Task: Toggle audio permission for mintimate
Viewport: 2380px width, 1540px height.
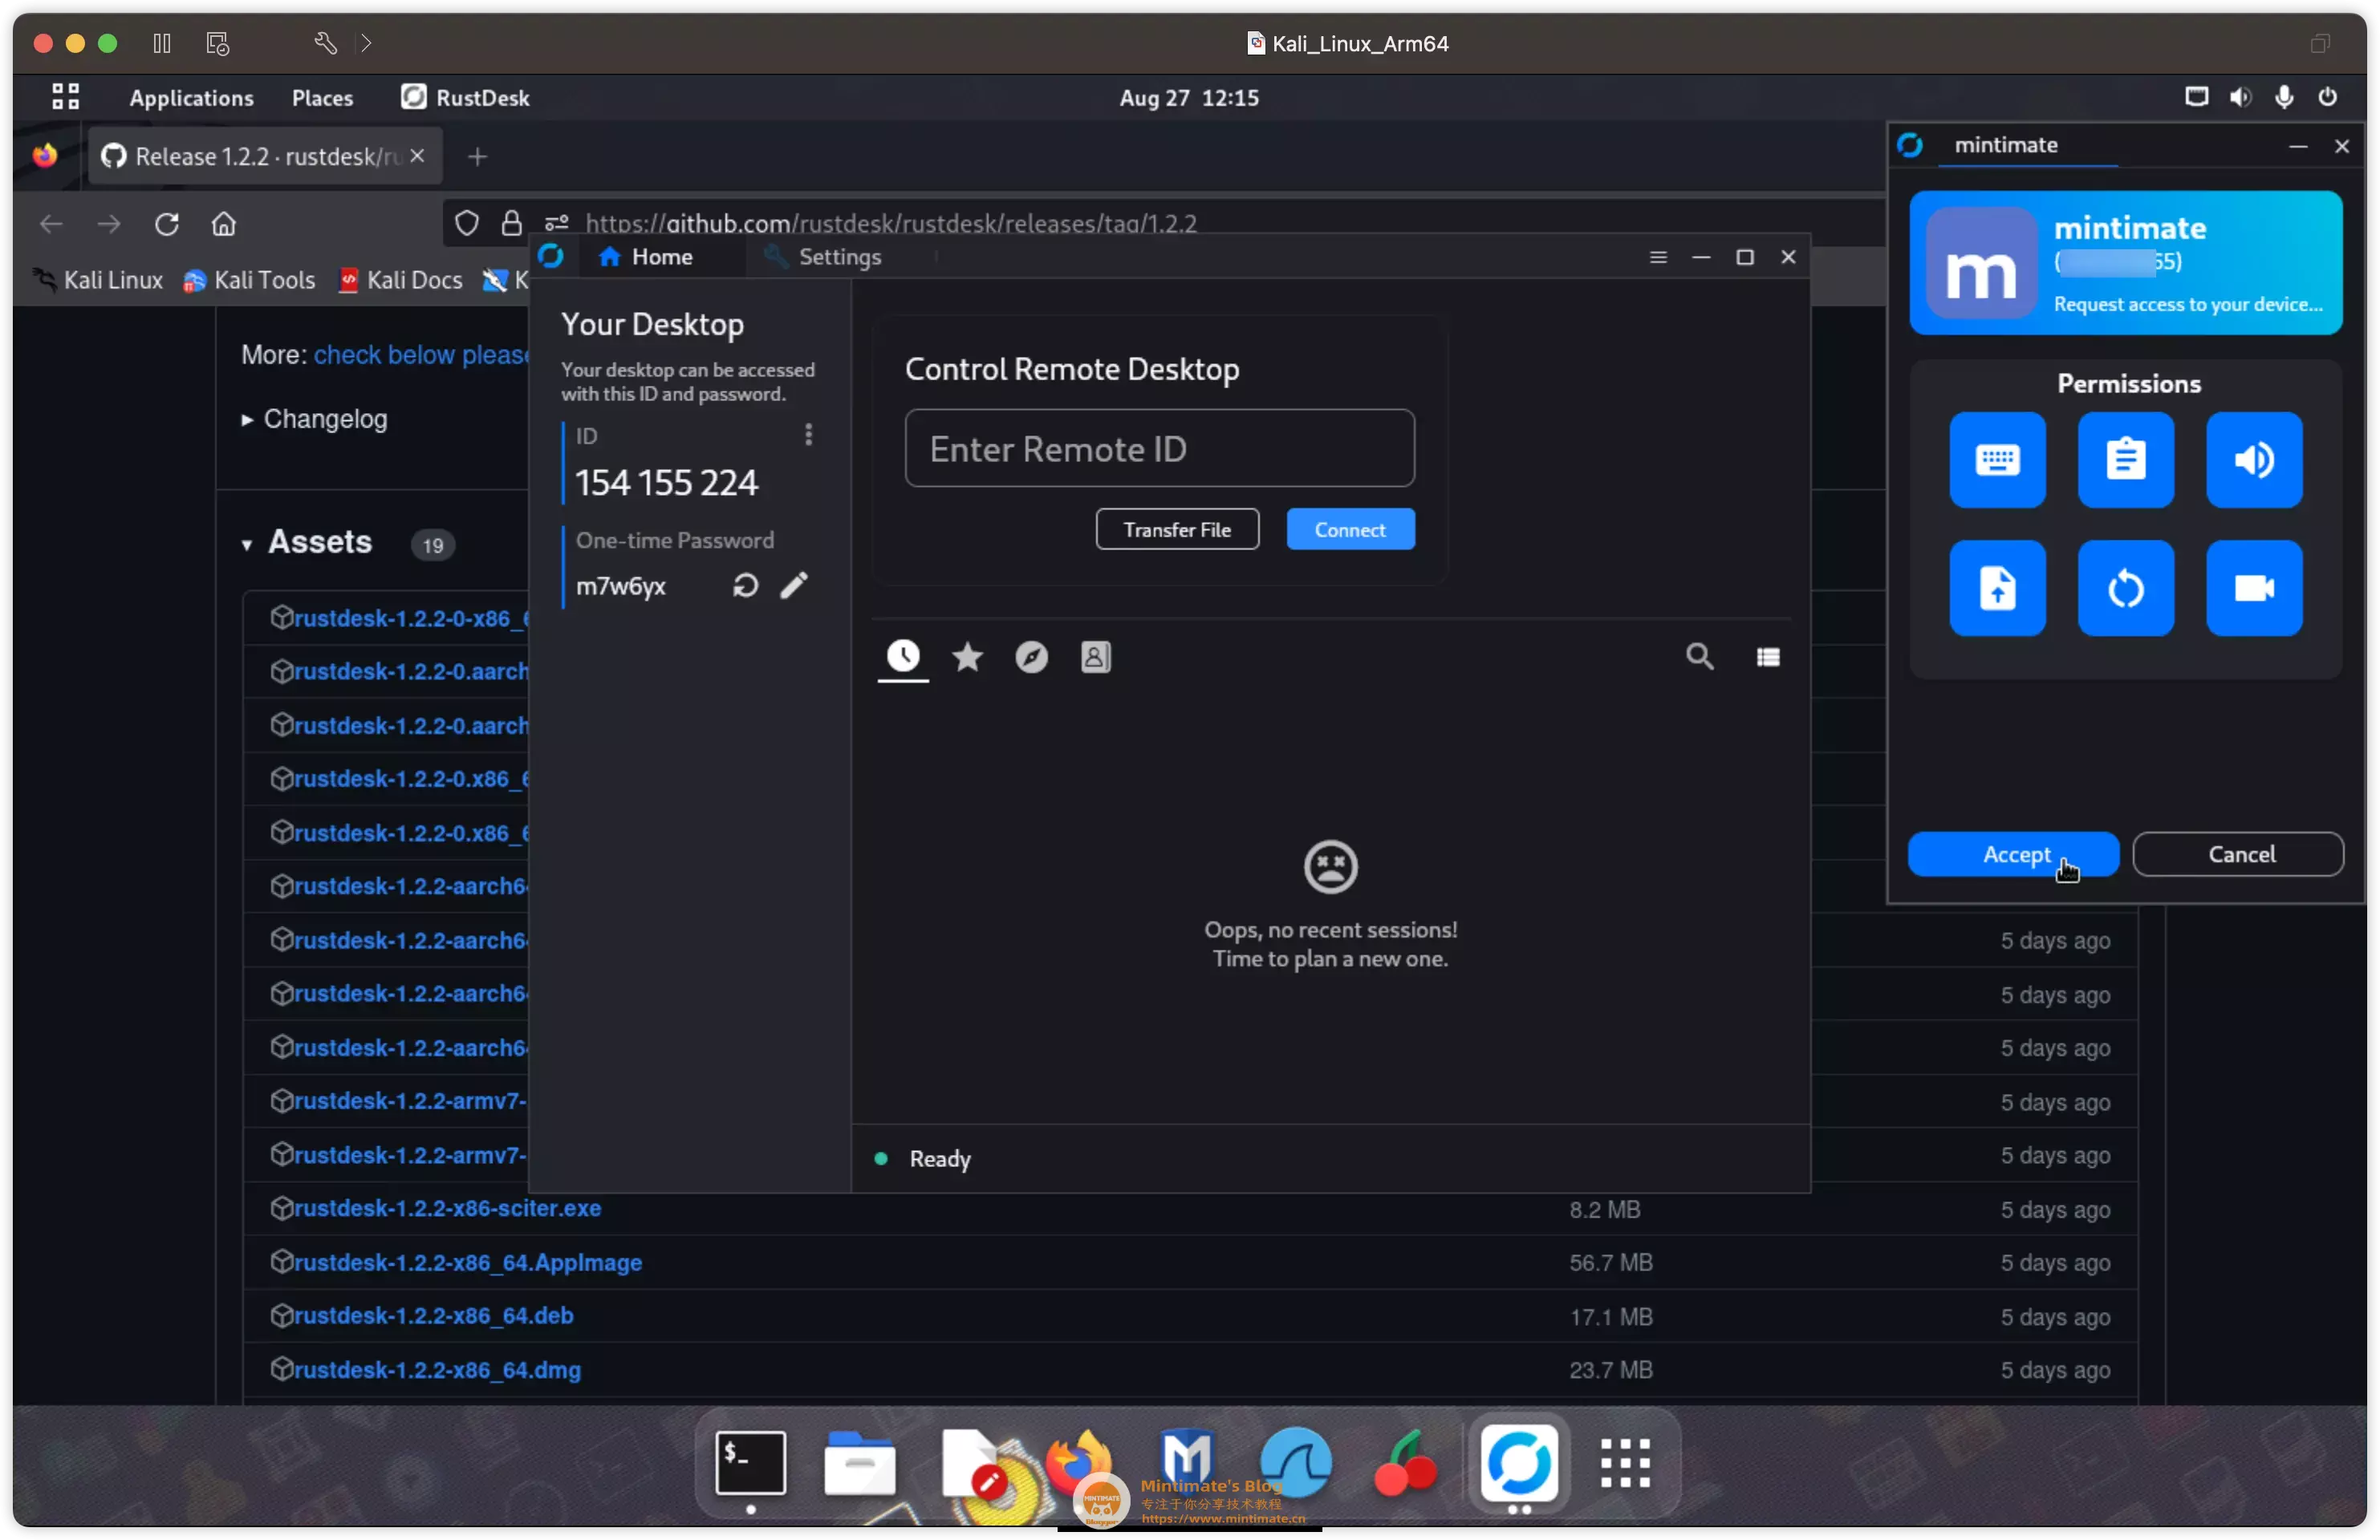Action: [x=2254, y=460]
